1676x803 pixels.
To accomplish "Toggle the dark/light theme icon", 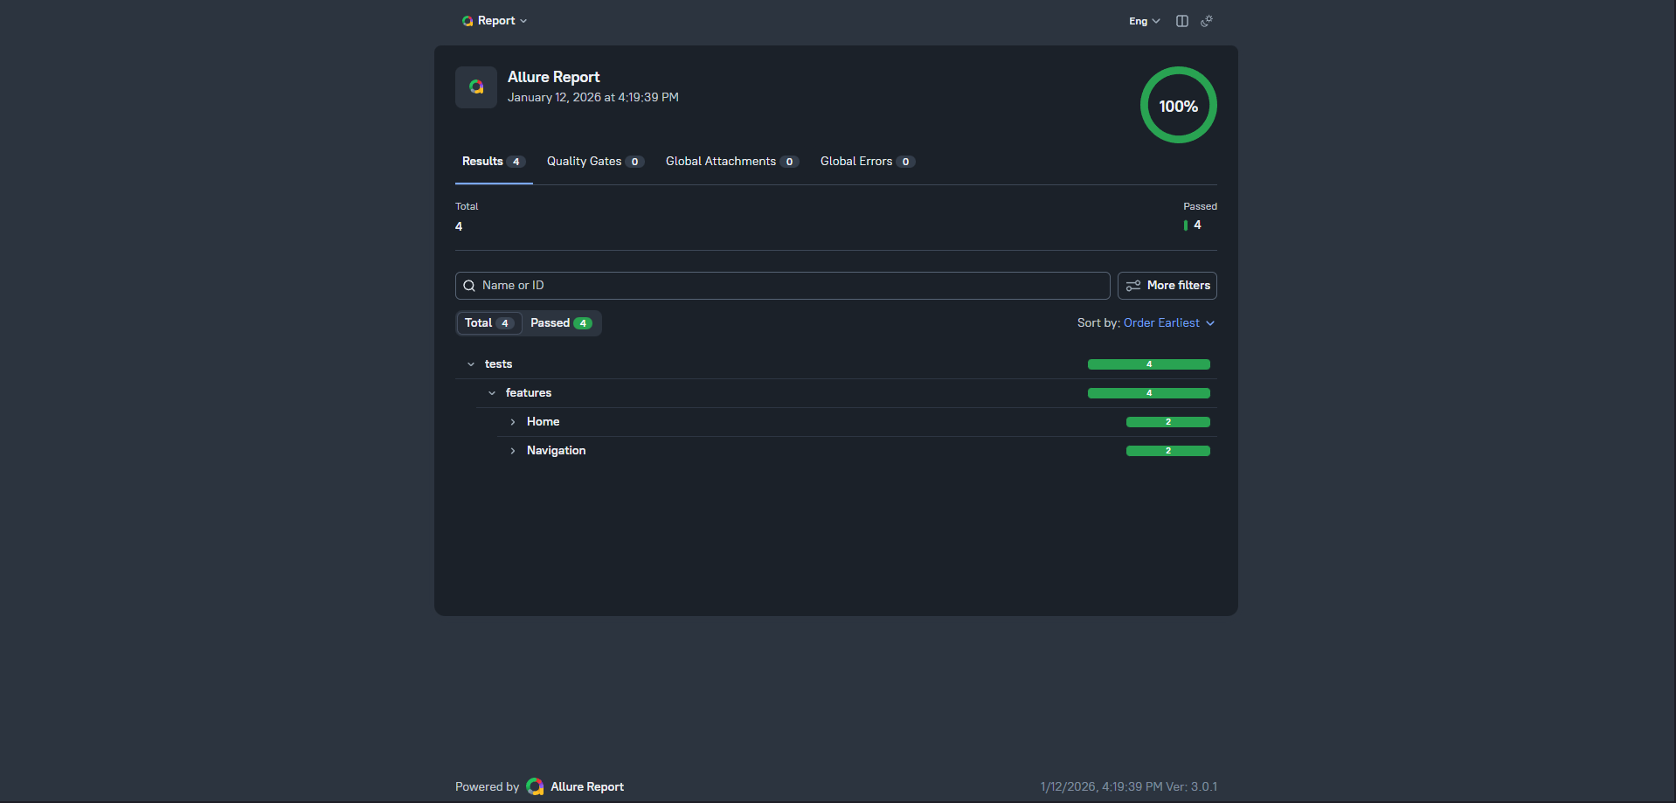I will click(1207, 20).
